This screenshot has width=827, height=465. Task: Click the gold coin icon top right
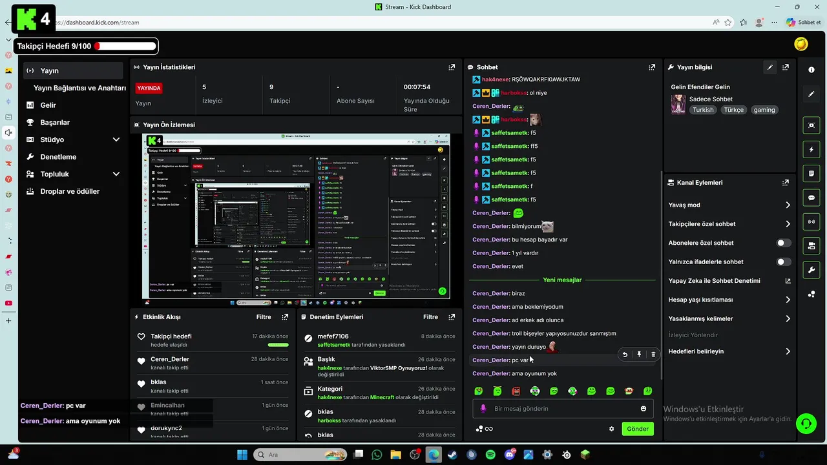point(801,44)
